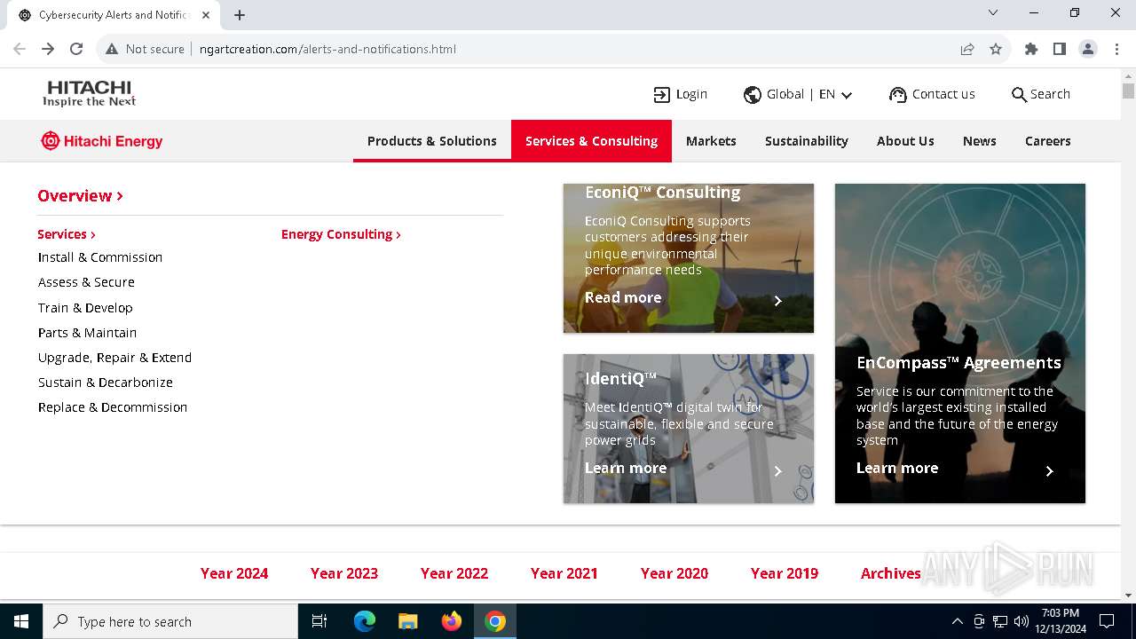This screenshot has height=639, width=1136.
Task: Open the About Us menu
Action: pos(905,141)
